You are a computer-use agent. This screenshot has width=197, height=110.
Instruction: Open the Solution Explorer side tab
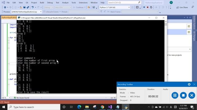pyautogui.click(x=194, y=22)
